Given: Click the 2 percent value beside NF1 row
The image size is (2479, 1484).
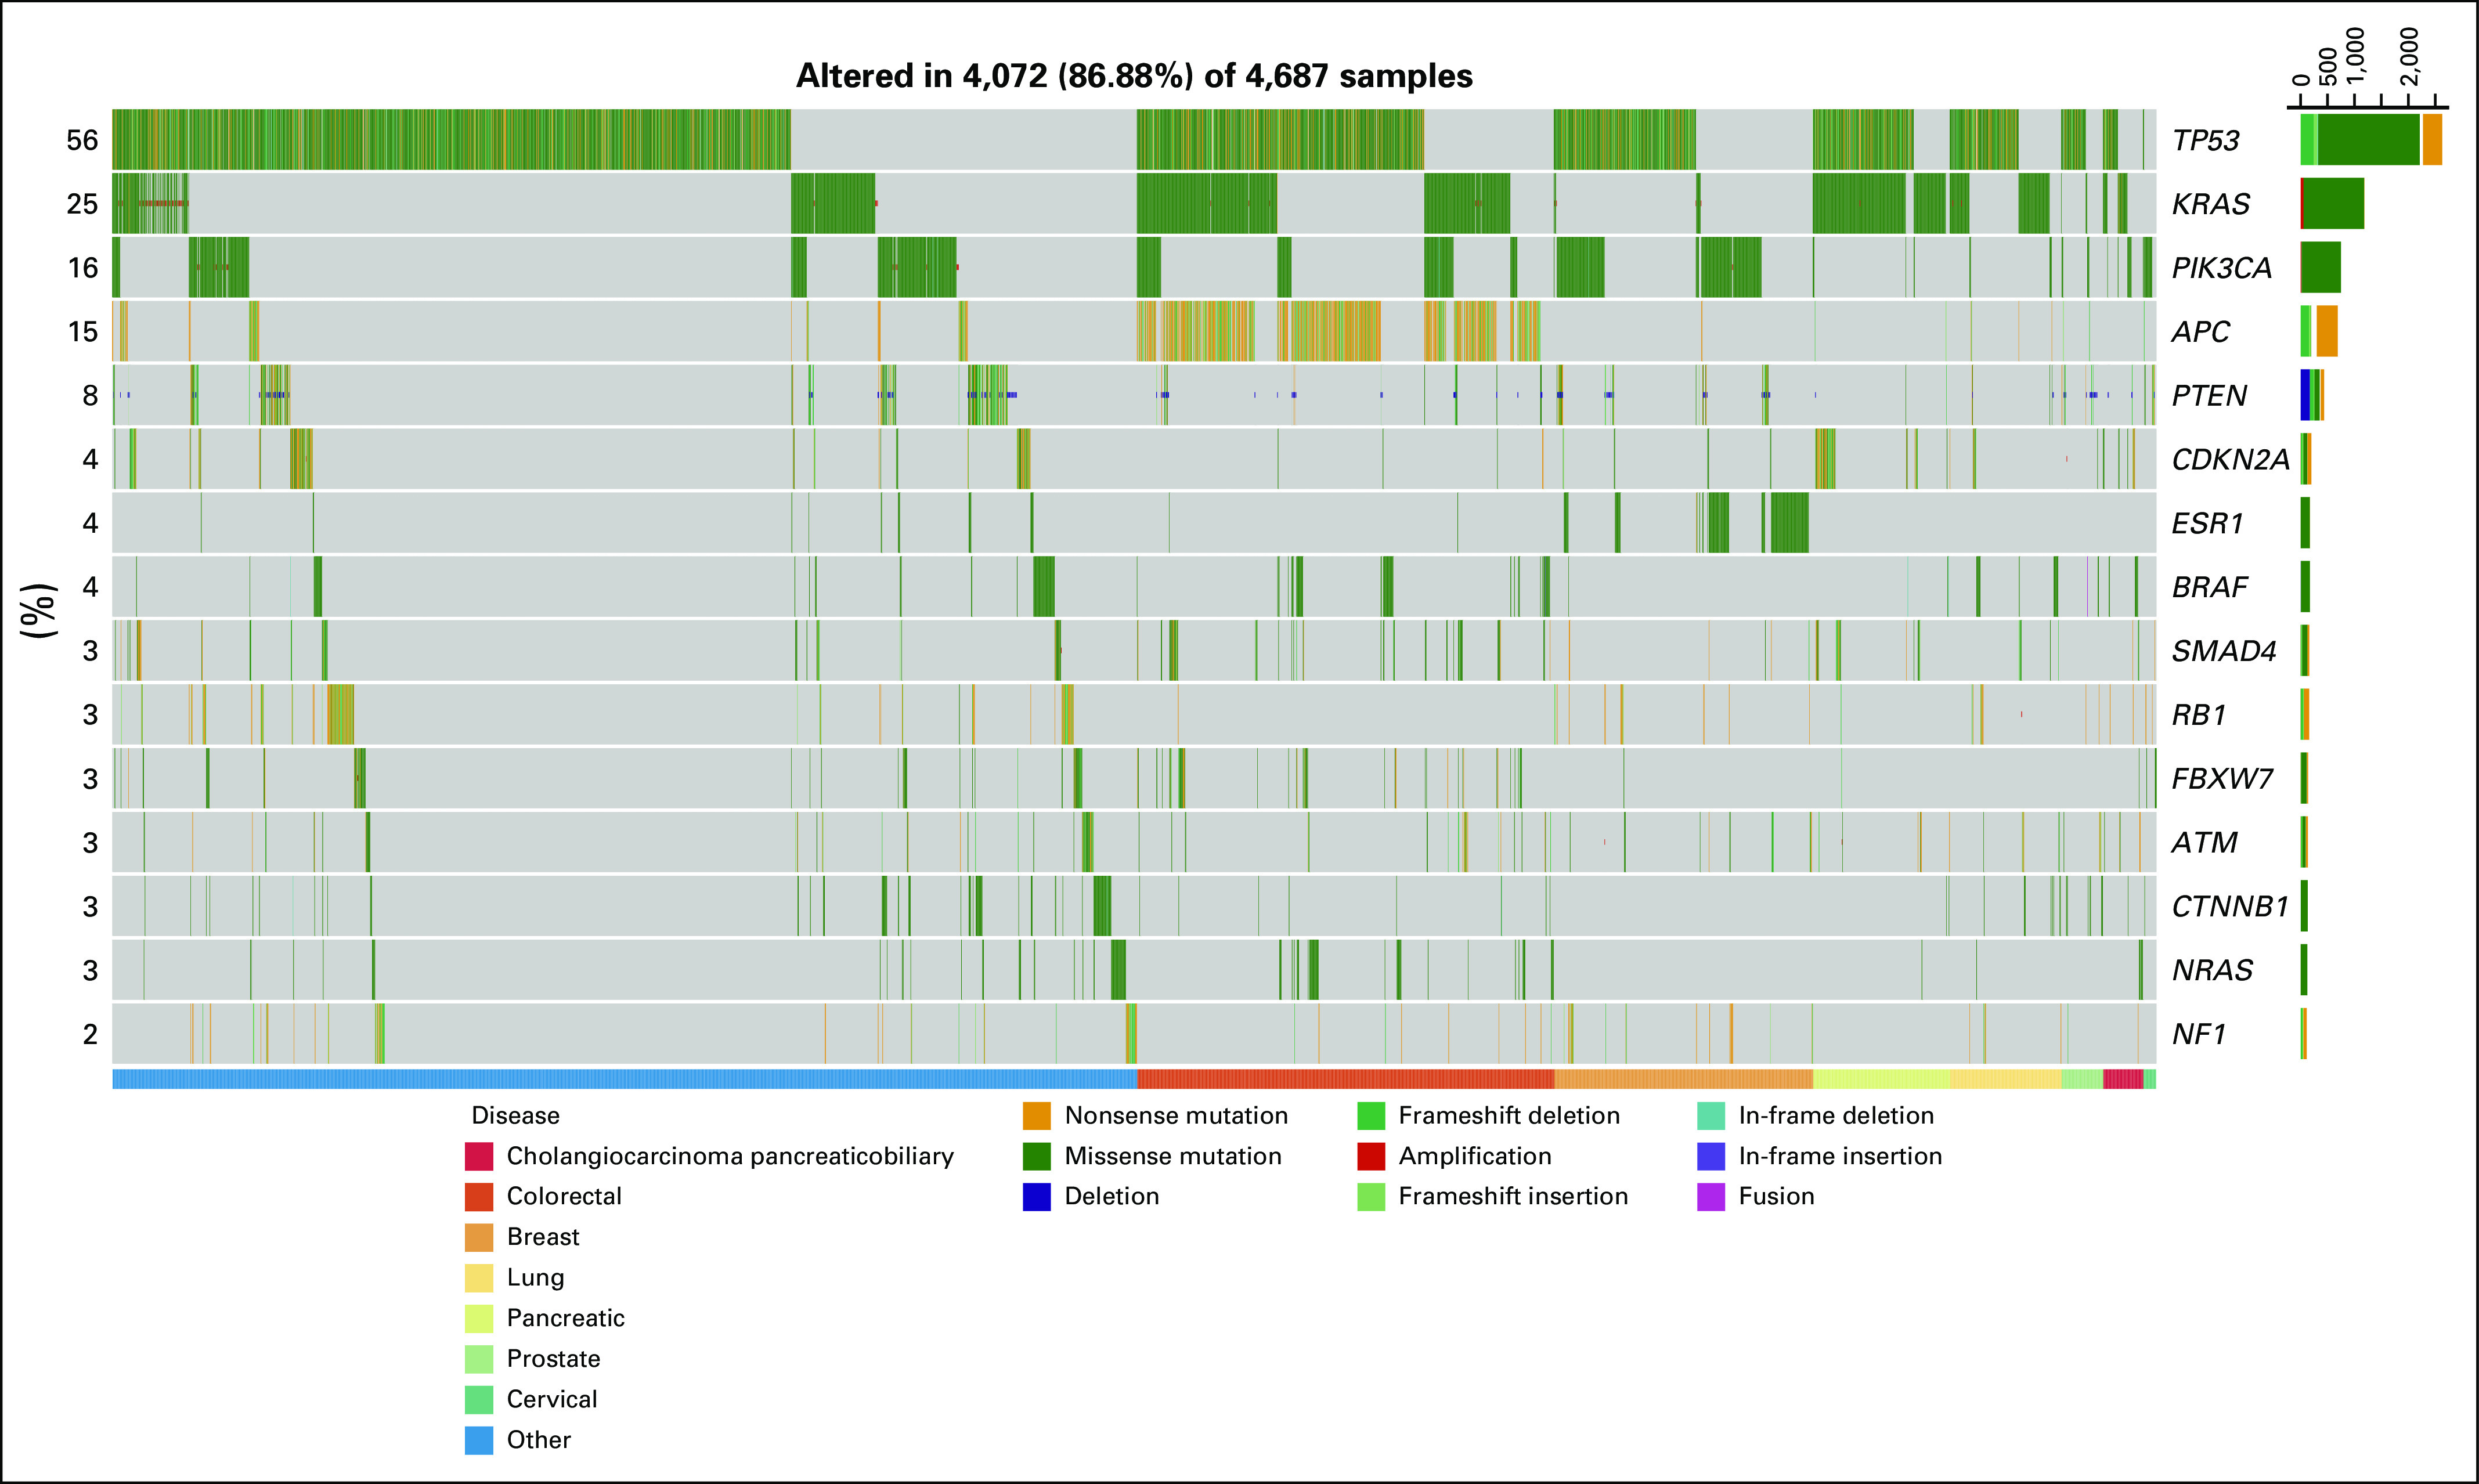Looking at the screenshot, I should click(x=90, y=1034).
